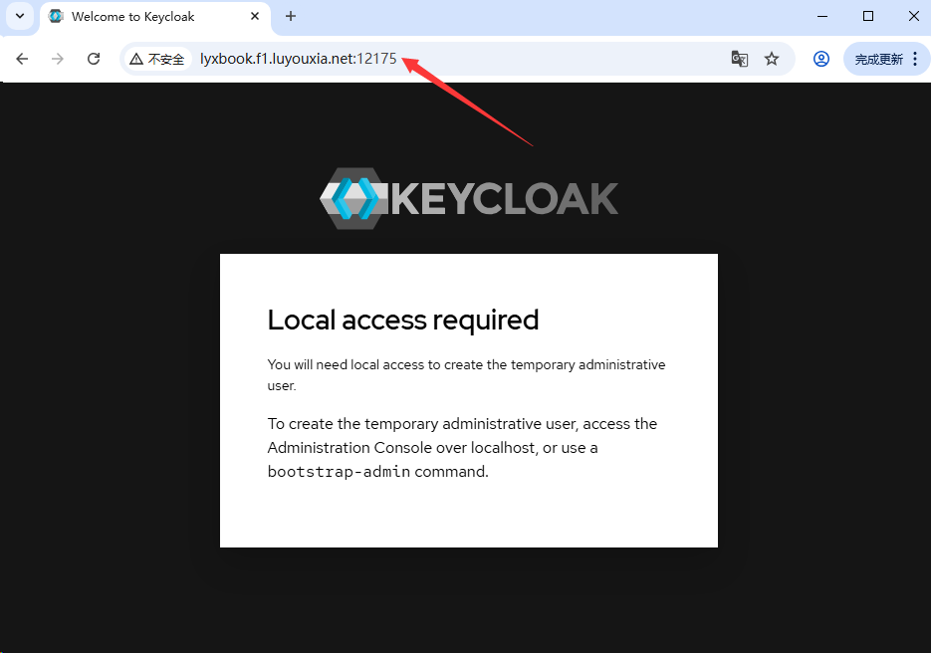Open a new browser tab
931x653 pixels.
[291, 16]
